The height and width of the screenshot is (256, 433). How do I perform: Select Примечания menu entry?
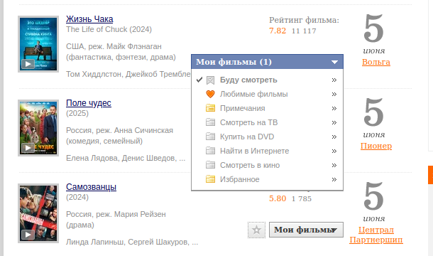[242, 108]
